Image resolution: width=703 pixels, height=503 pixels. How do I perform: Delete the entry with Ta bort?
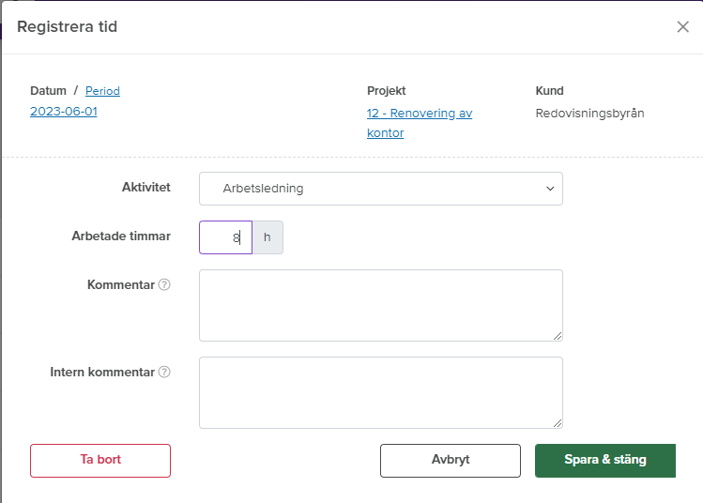[100, 461]
